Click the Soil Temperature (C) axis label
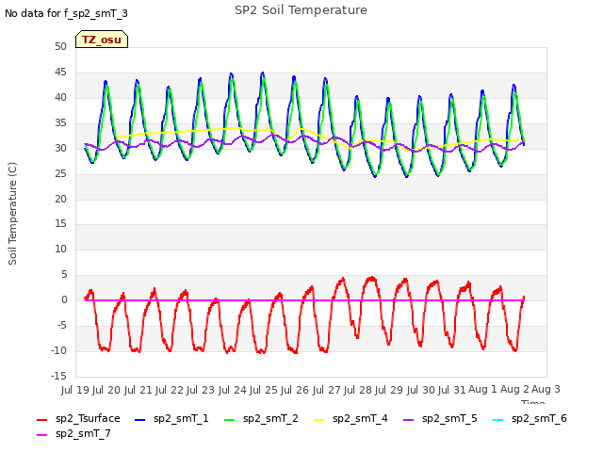Screen dimensions: 603x452 [x=12, y=214]
